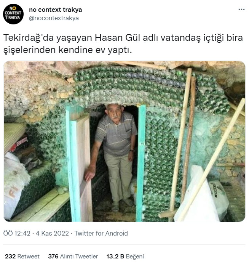Click the turquoise door frame in photo
The height and width of the screenshot is (263, 249).
click(x=140, y=163)
